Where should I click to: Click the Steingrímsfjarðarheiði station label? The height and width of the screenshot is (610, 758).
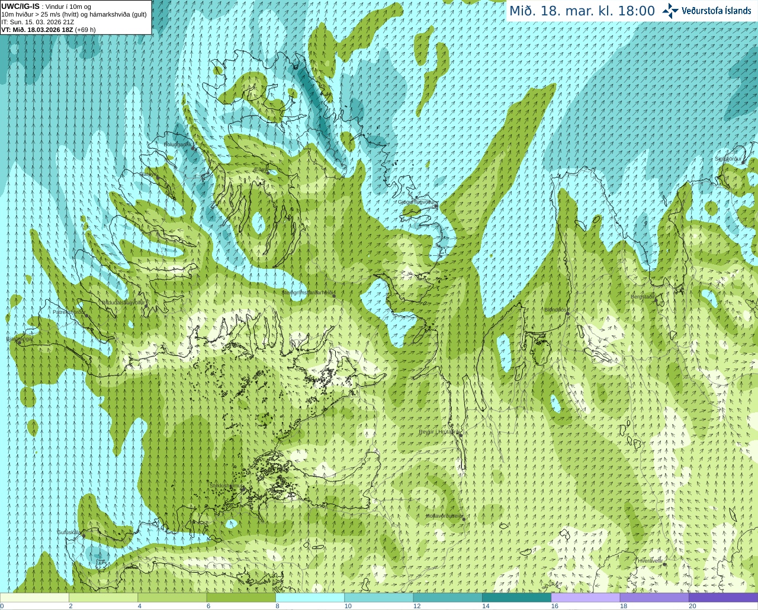[308, 293]
